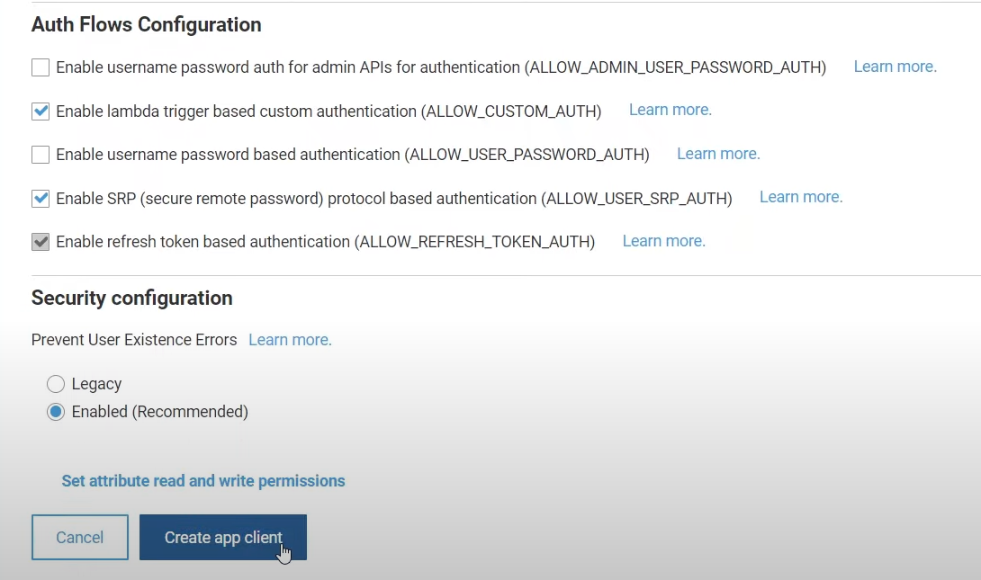Image resolution: width=981 pixels, height=580 pixels.
Task: Click username password auth for admin APIs label
Action: point(441,67)
